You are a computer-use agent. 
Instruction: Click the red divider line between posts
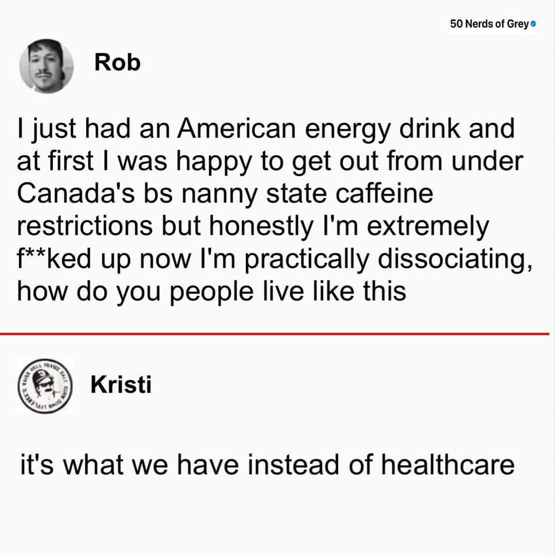pyautogui.click(x=277, y=334)
